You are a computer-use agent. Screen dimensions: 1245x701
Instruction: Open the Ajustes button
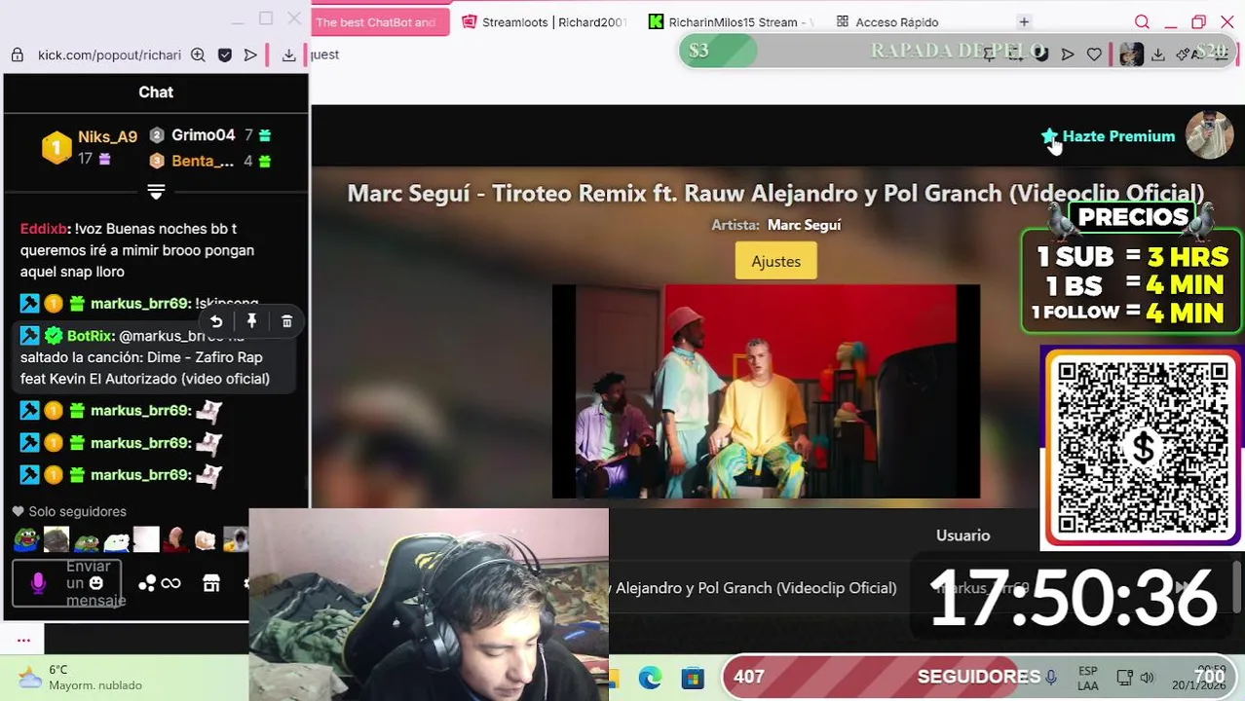[775, 261]
